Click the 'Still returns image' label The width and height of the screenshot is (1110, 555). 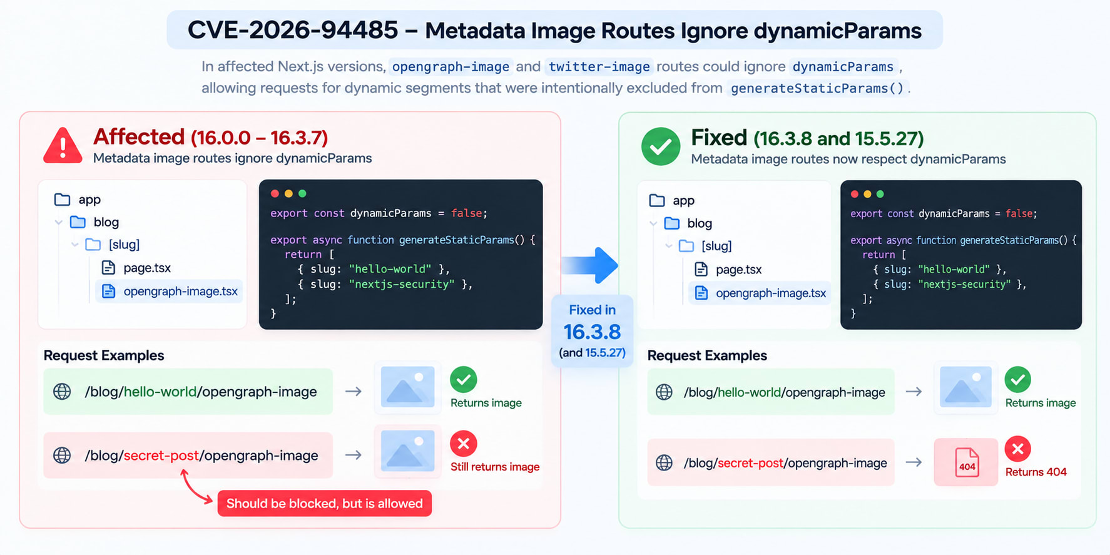coord(495,467)
